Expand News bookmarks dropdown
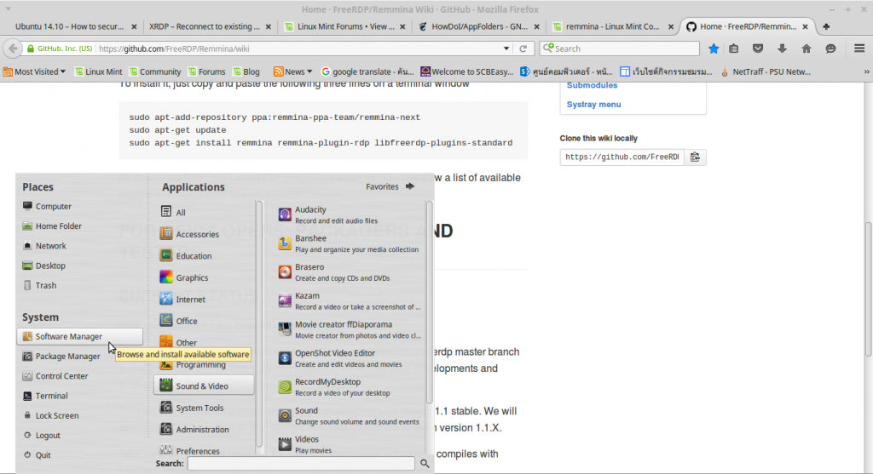This screenshot has width=873, height=474. click(292, 71)
